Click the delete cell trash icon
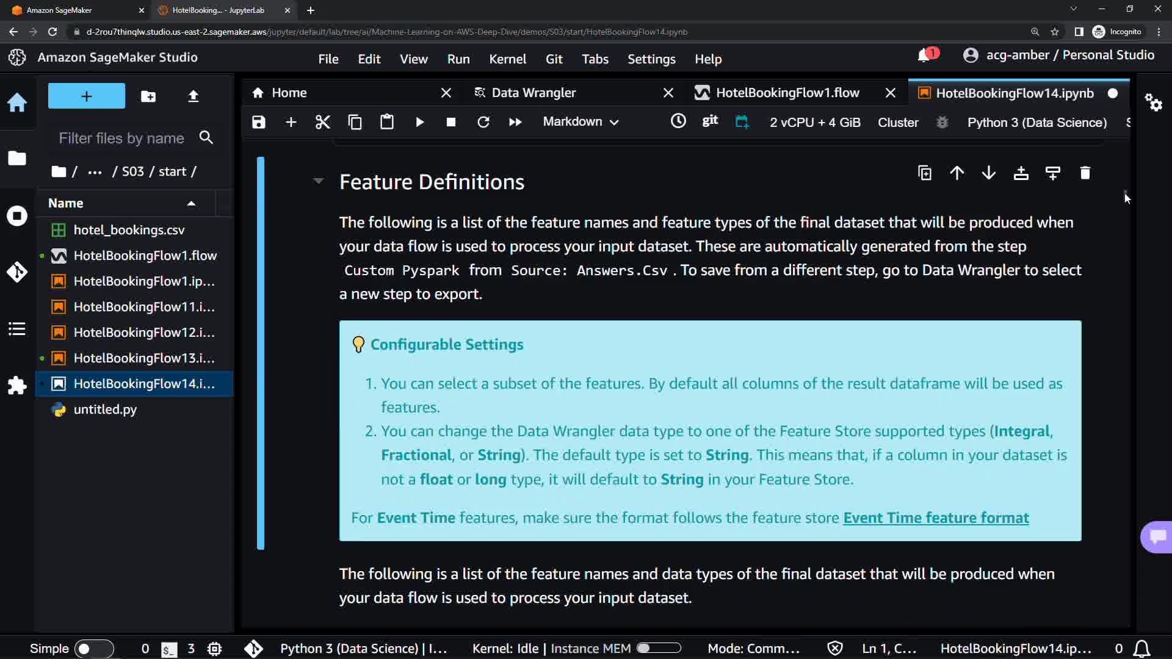The width and height of the screenshot is (1172, 659). 1085,173
